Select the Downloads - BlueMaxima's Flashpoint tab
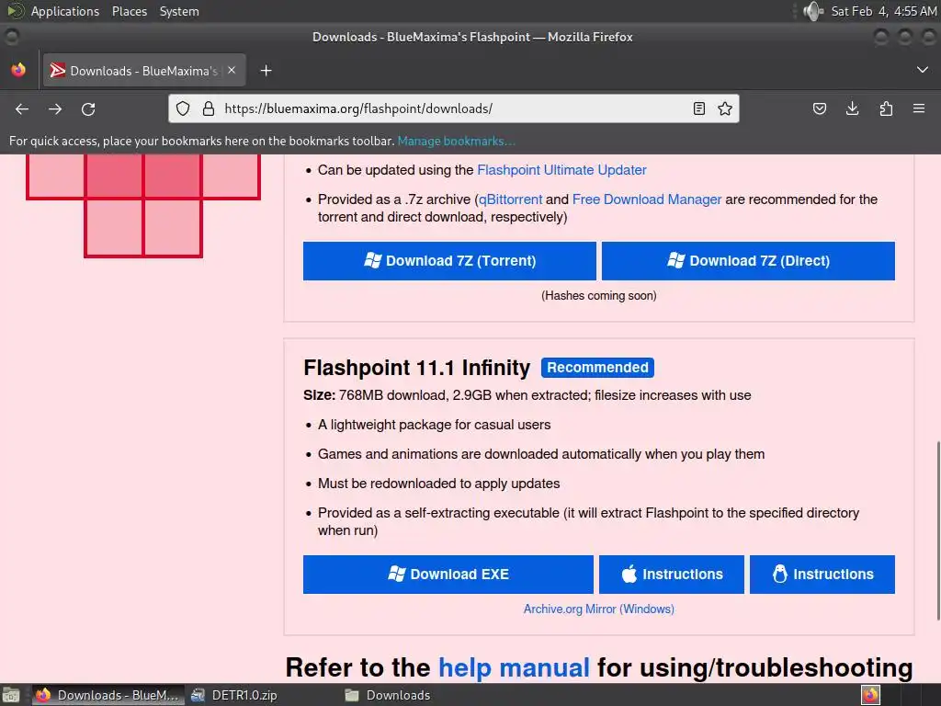Image resolution: width=941 pixels, height=706 pixels. pos(144,71)
